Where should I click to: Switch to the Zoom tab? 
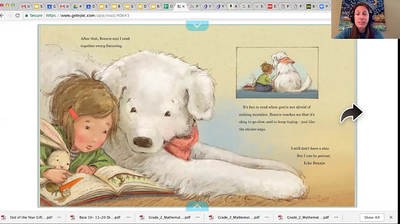tap(323, 6)
